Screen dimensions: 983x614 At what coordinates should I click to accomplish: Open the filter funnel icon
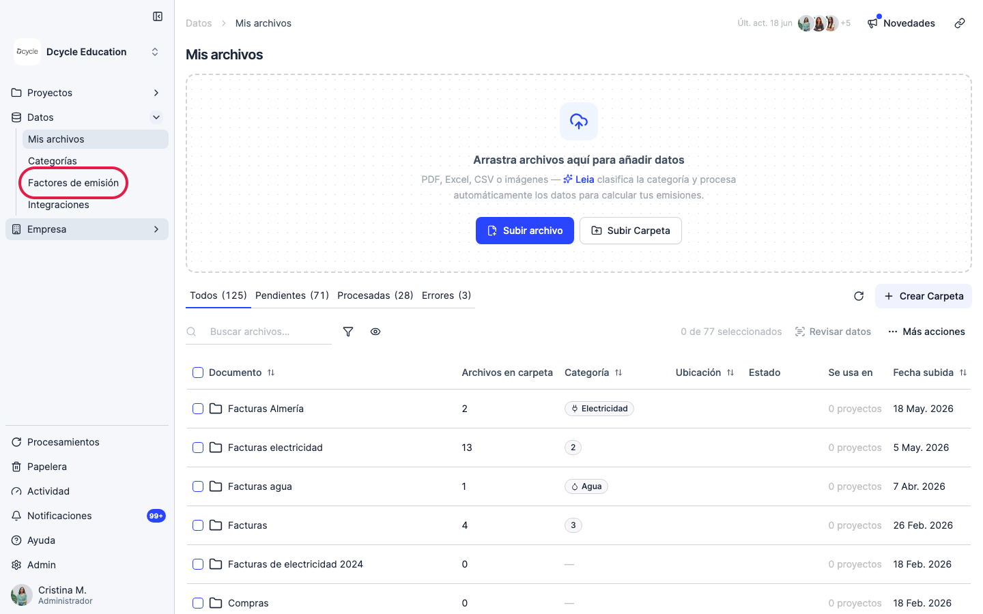pos(348,332)
